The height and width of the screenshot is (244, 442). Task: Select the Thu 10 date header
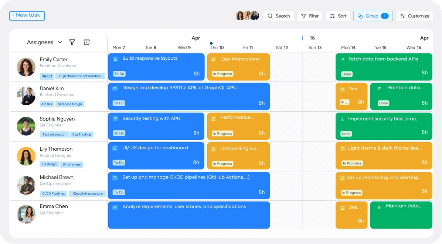pyautogui.click(x=217, y=48)
